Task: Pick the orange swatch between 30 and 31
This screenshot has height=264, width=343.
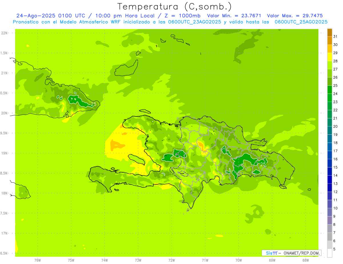Action: [330, 41]
